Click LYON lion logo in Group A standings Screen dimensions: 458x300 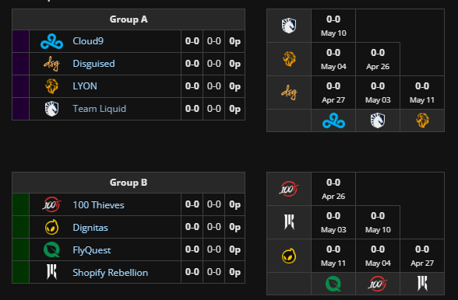(x=51, y=86)
